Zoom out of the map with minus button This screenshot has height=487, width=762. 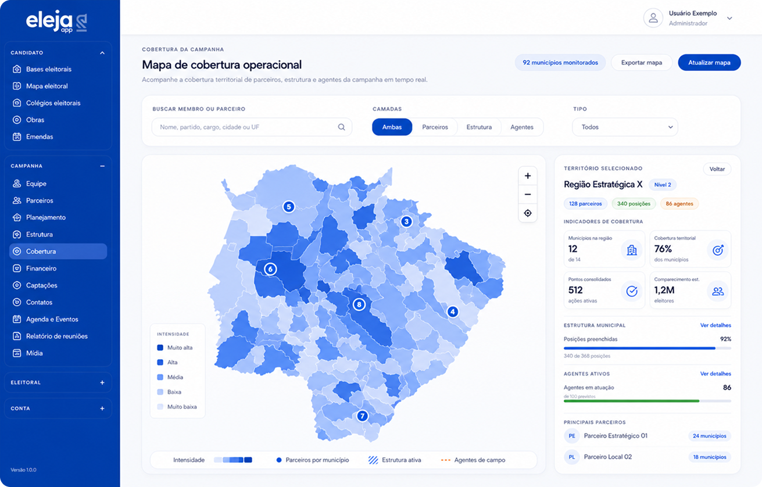coord(528,195)
